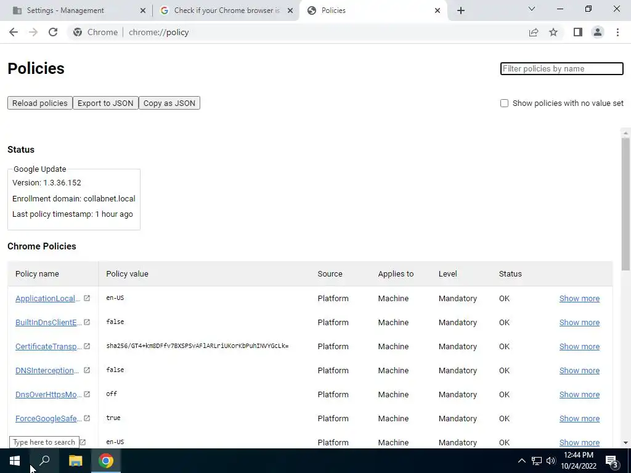631x473 pixels.
Task: Close the Check if your Chrome browser tab
Action: coord(290,10)
